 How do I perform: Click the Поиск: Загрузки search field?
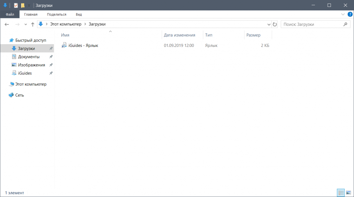coord(311,24)
